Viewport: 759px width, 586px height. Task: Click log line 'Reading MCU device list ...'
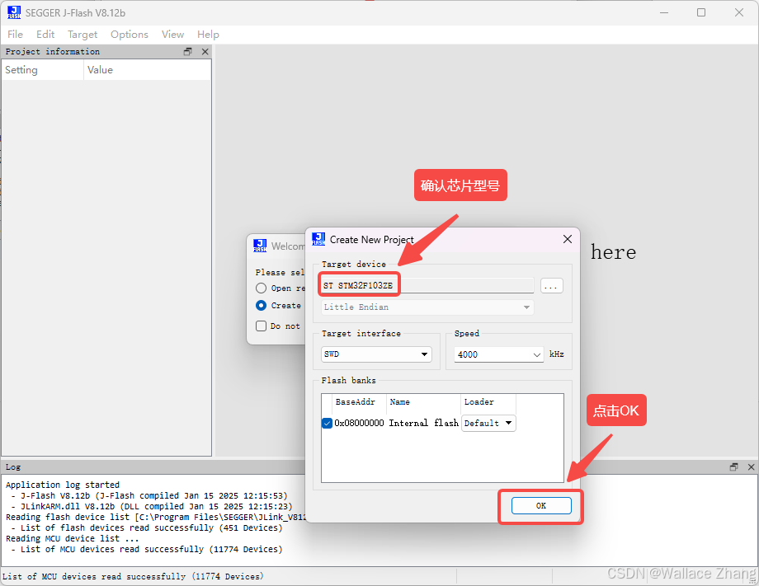tap(72, 539)
